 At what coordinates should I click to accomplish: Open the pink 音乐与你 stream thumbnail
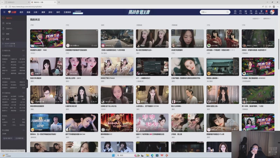click(152, 123)
